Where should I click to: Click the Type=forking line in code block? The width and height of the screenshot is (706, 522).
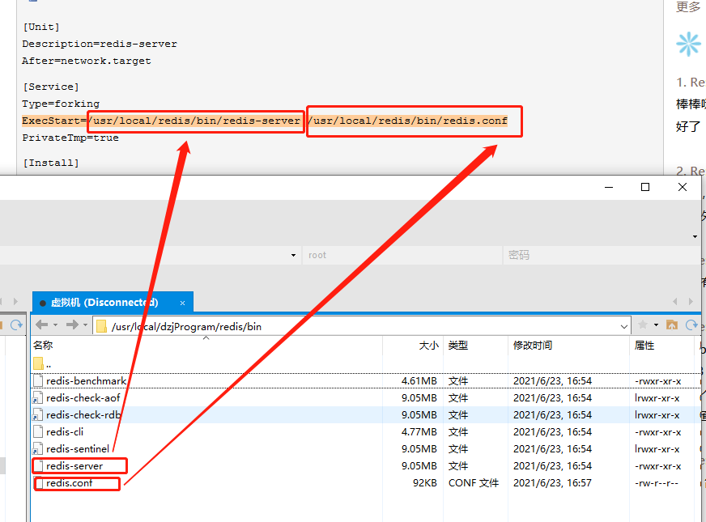pos(61,104)
